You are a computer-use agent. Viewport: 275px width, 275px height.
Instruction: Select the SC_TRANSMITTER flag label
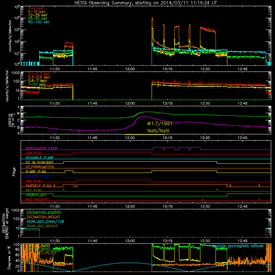[x=40, y=167]
